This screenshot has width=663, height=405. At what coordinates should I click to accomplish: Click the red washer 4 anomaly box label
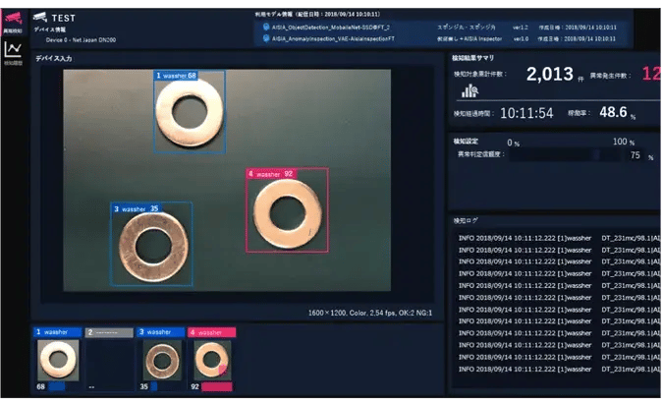[270, 174]
